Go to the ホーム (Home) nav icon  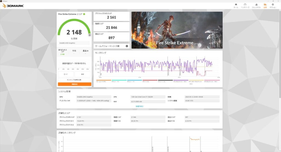236,6
